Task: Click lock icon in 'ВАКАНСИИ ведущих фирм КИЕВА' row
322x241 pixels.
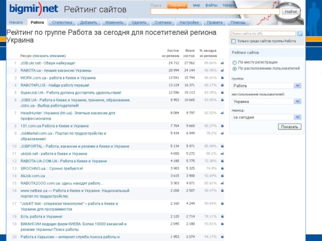Action: (x=222, y=224)
